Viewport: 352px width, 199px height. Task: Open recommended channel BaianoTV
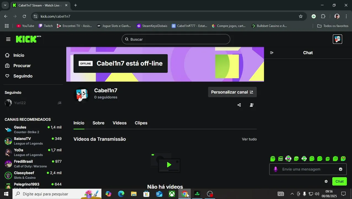coord(33,141)
